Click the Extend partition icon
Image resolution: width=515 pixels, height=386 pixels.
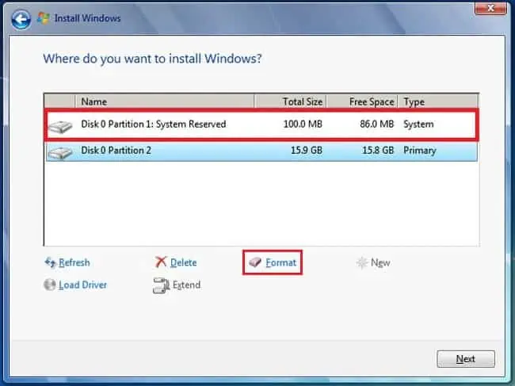coord(161,285)
